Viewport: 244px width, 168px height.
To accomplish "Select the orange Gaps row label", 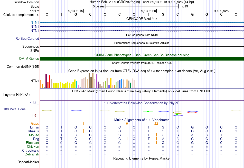I will pyautogui.click(x=35, y=123).
